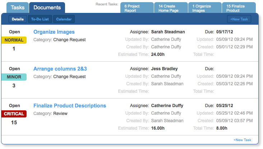263x149 pixels.
Task: Click the yellow NORMAL priority badge
Action: (x=14, y=40)
